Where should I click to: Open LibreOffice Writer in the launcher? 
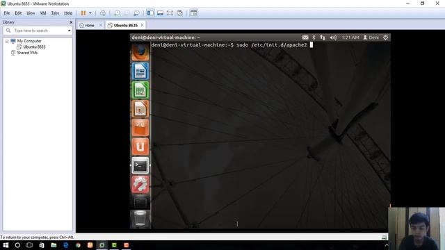pyautogui.click(x=140, y=71)
